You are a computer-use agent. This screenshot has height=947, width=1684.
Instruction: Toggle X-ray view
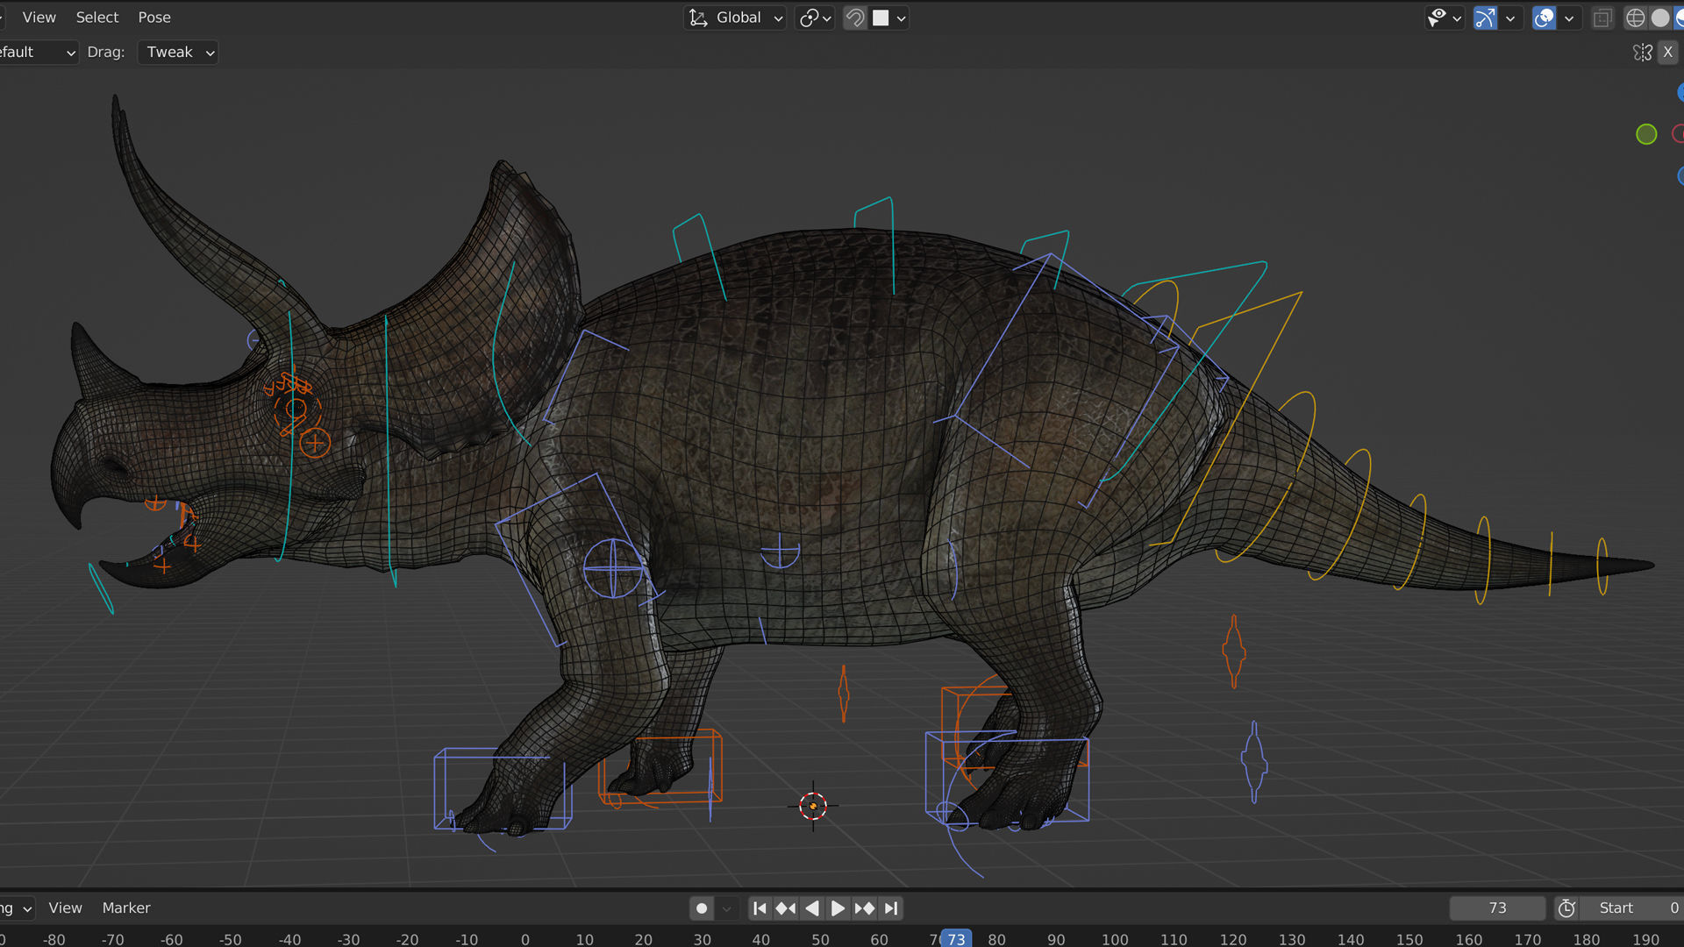[1602, 18]
